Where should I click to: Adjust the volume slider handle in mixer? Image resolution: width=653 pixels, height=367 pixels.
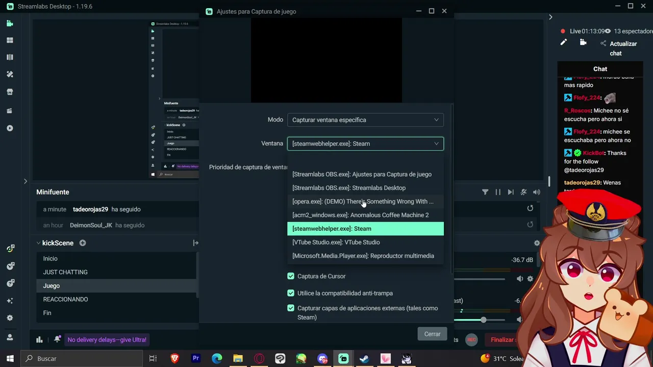point(483,320)
